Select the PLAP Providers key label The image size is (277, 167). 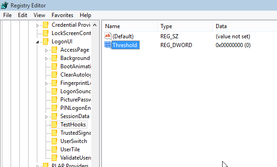click(70, 166)
